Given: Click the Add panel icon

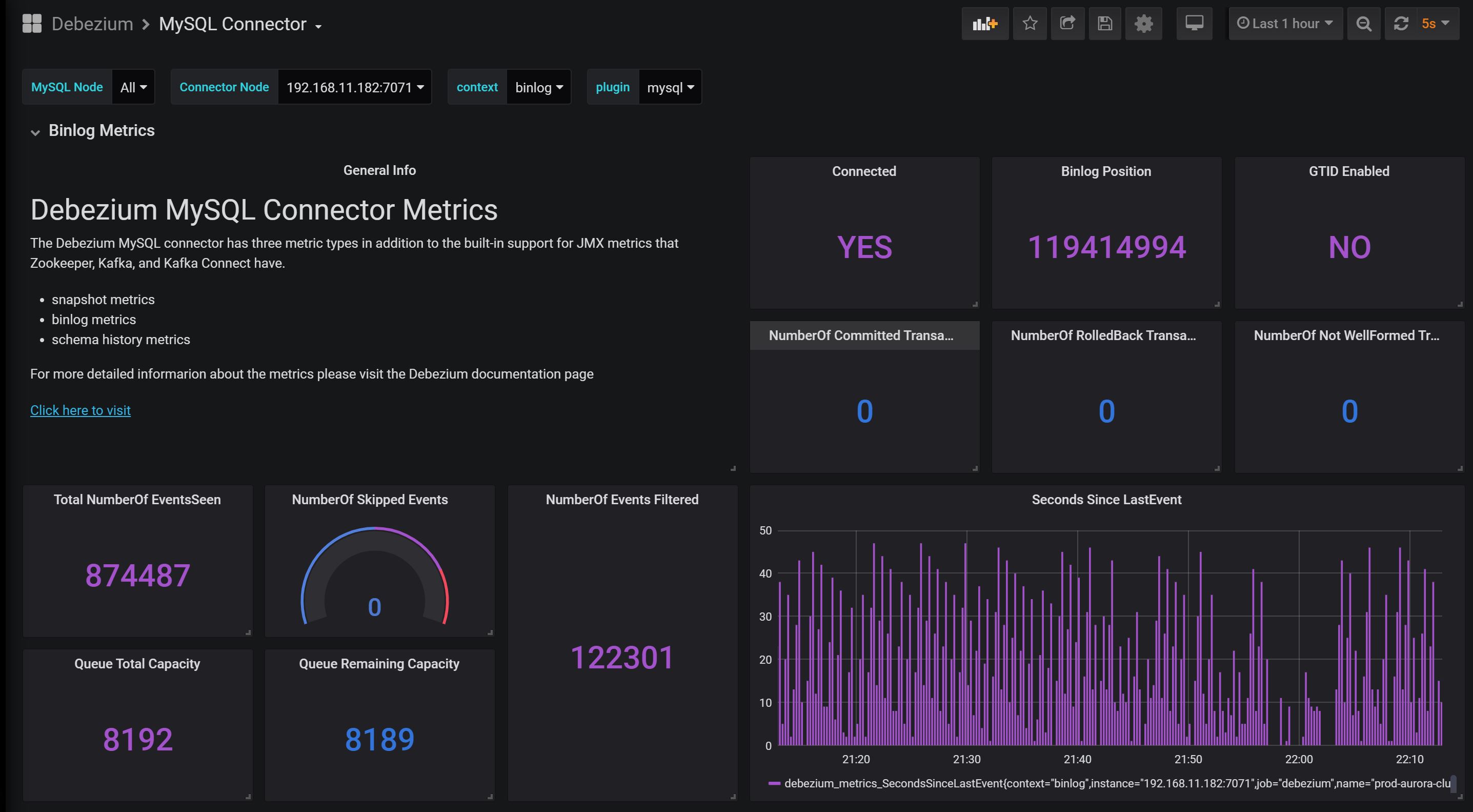Looking at the screenshot, I should 985,24.
